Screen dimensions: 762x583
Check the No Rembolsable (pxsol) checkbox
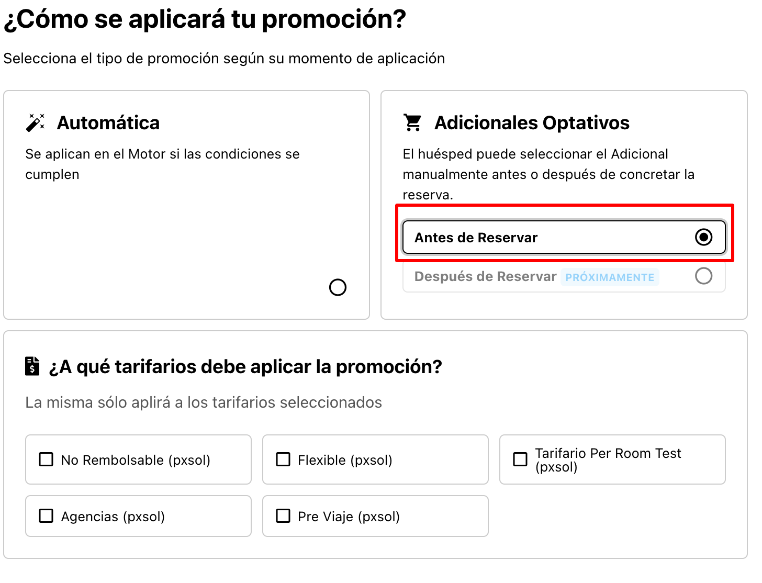coord(47,459)
